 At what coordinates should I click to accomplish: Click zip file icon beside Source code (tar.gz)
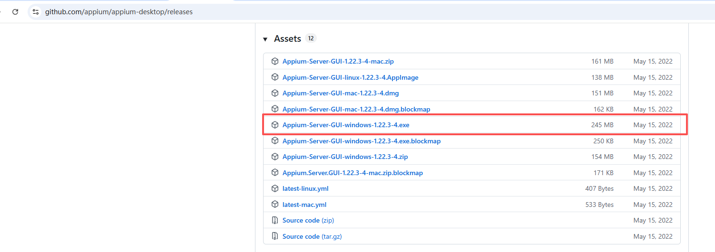coord(274,236)
